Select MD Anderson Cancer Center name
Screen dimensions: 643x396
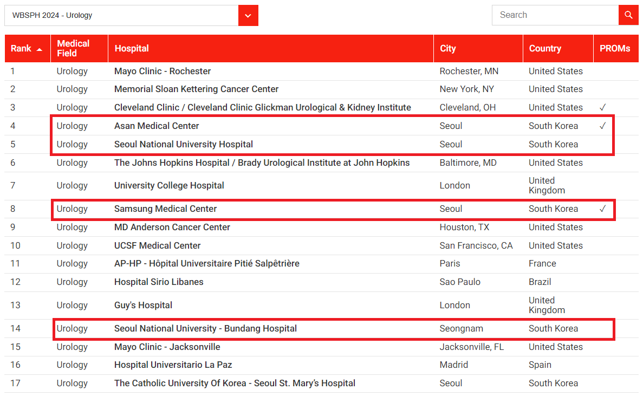(172, 227)
